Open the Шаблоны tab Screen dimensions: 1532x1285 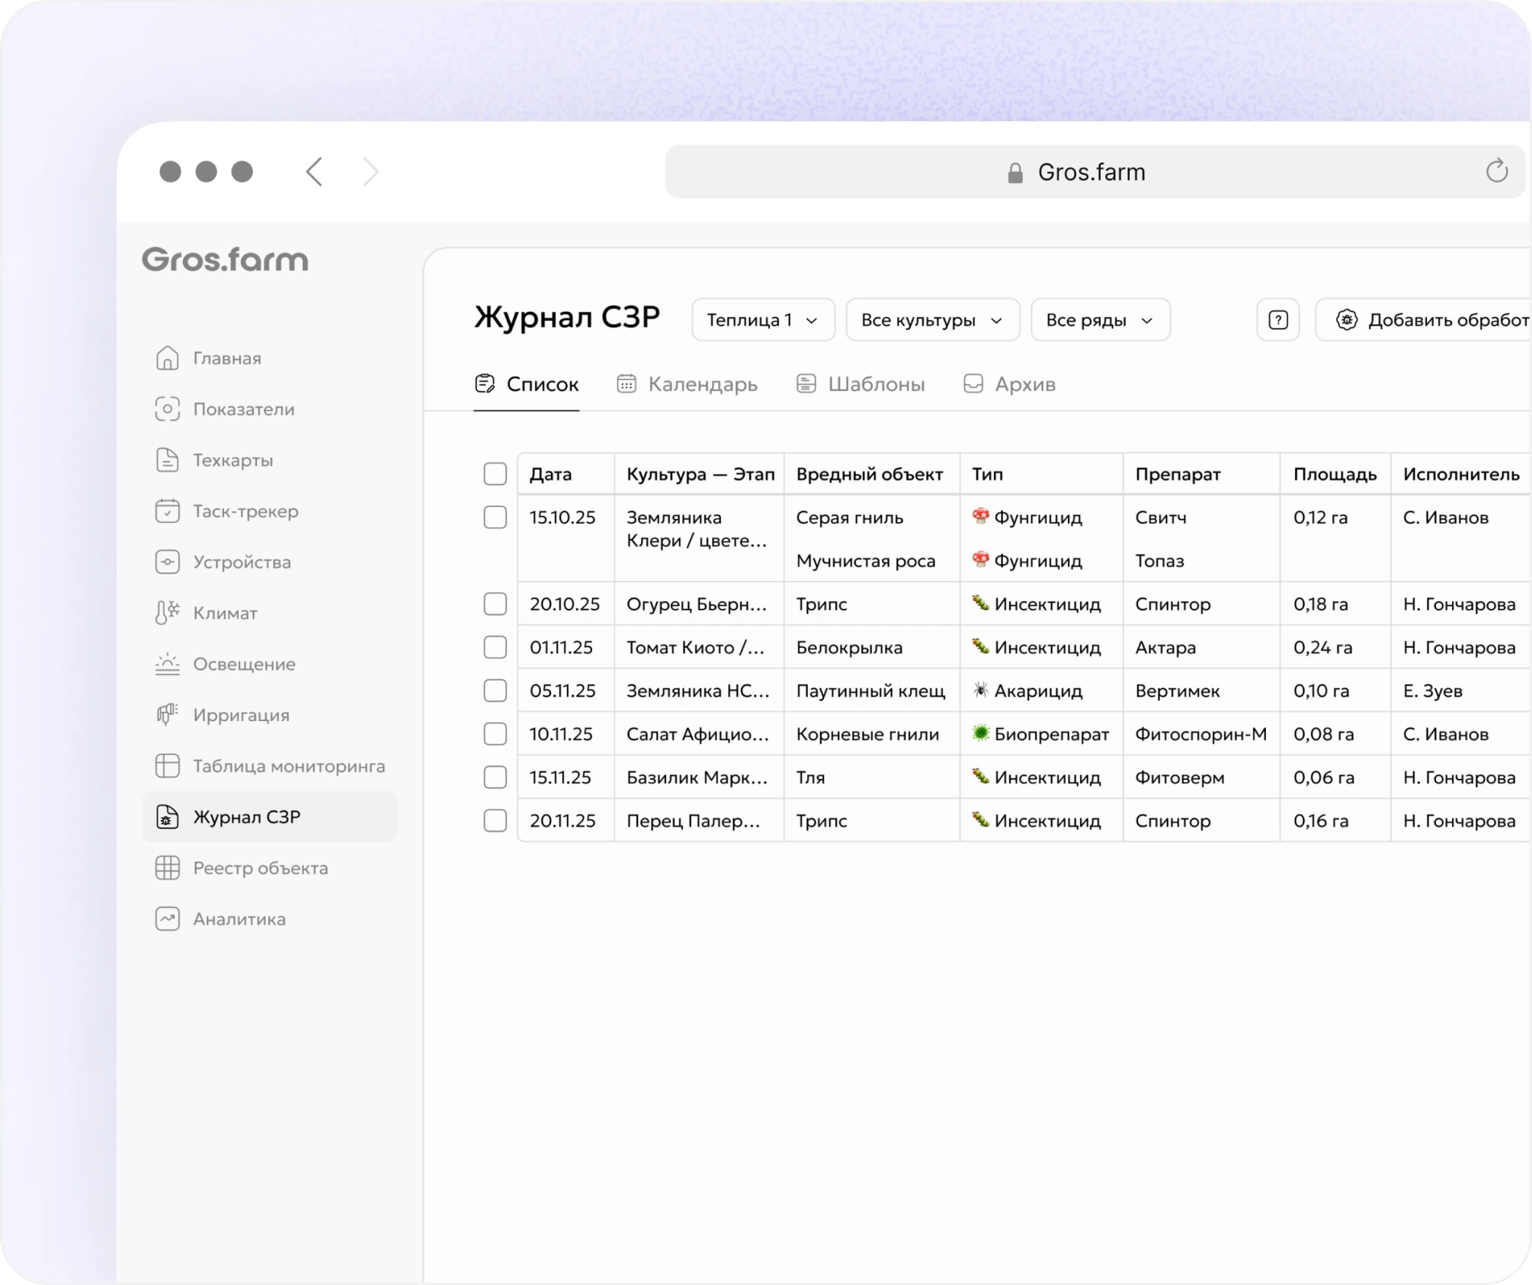click(861, 384)
